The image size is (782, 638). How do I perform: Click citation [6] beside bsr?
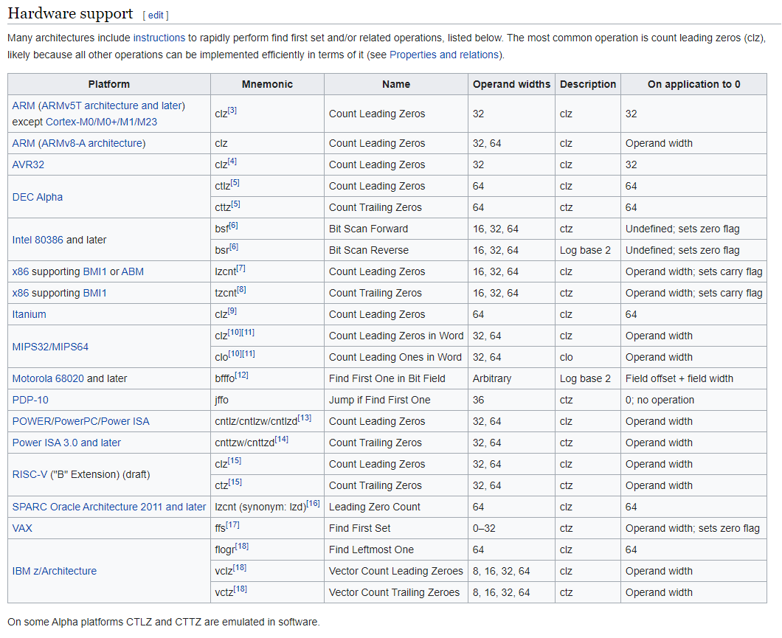pyautogui.click(x=233, y=248)
